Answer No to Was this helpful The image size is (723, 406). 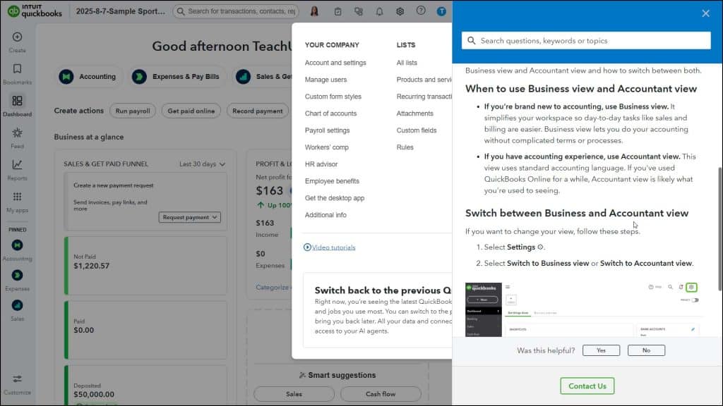pos(646,350)
